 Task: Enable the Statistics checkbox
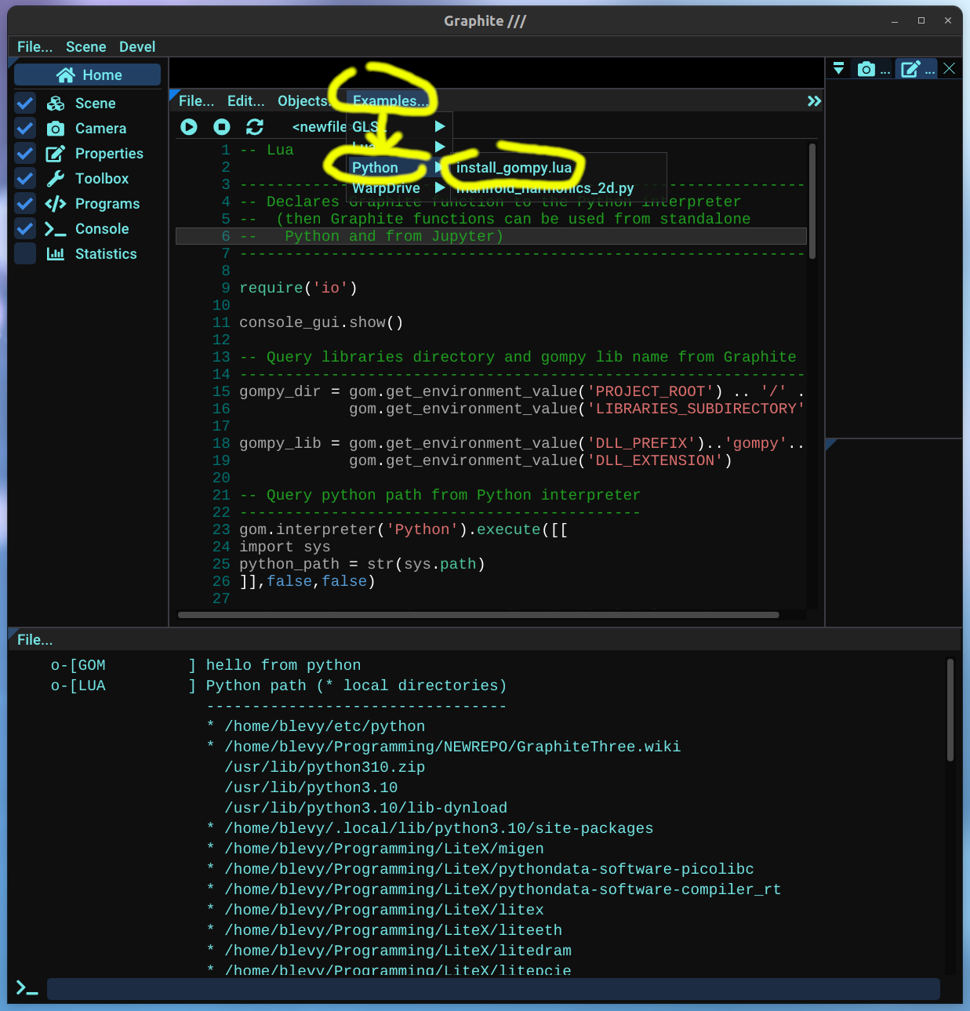click(25, 254)
